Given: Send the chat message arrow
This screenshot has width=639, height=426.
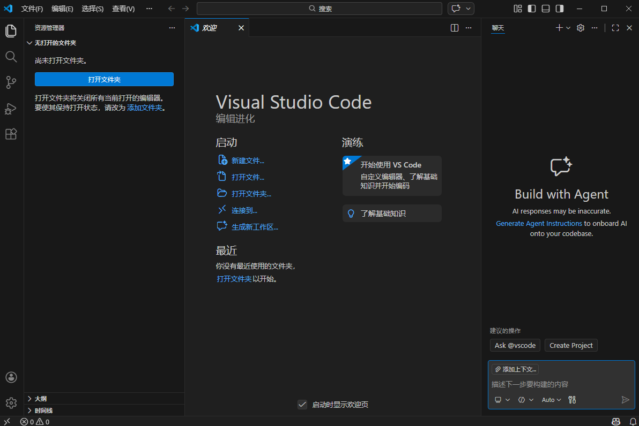Looking at the screenshot, I should (625, 400).
